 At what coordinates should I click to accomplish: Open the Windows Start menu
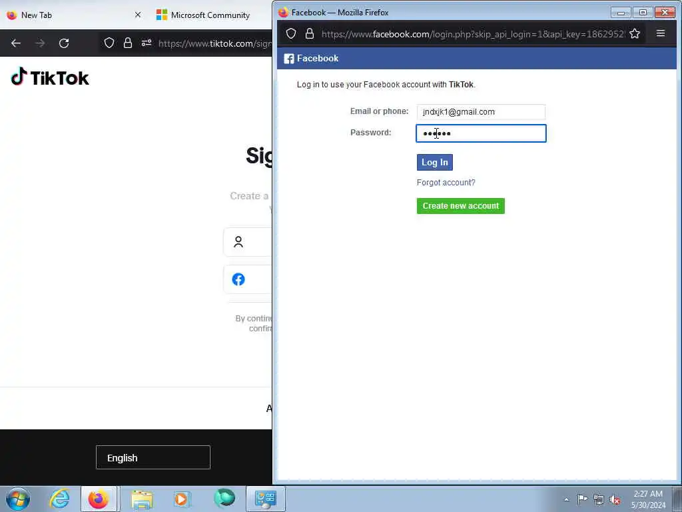coord(18,499)
